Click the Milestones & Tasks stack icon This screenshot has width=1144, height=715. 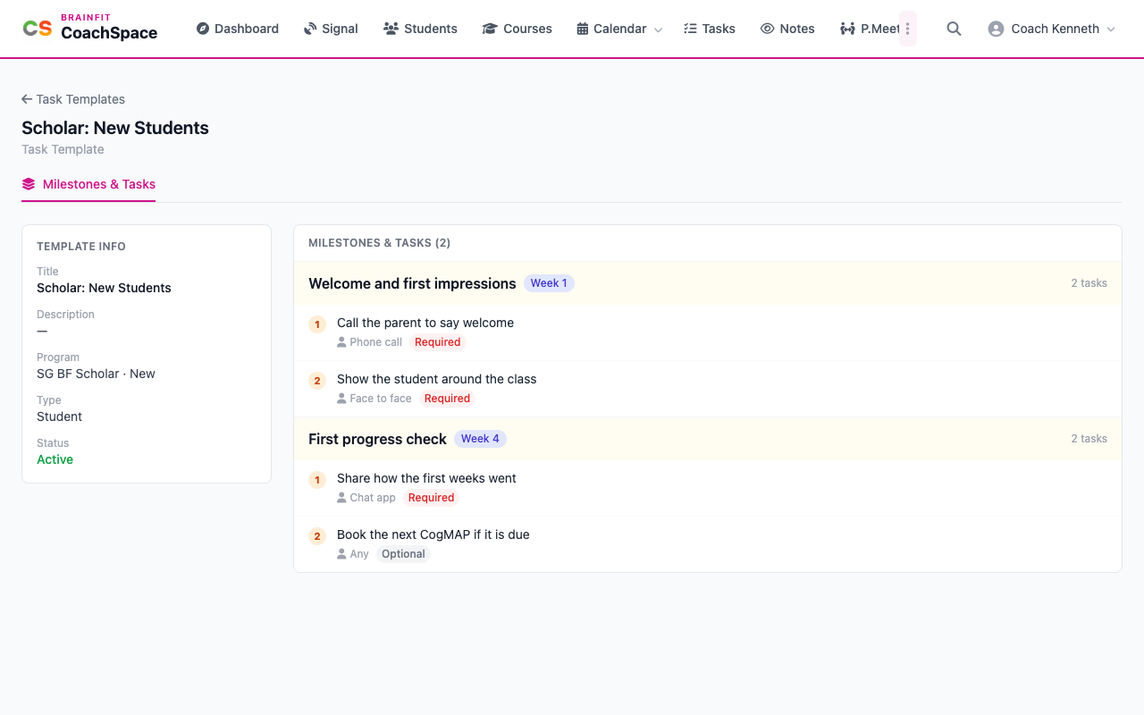coord(29,184)
